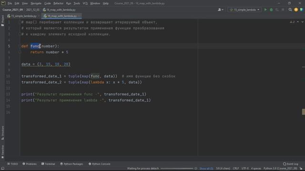Click the Stop process icon

(x=283, y=9)
